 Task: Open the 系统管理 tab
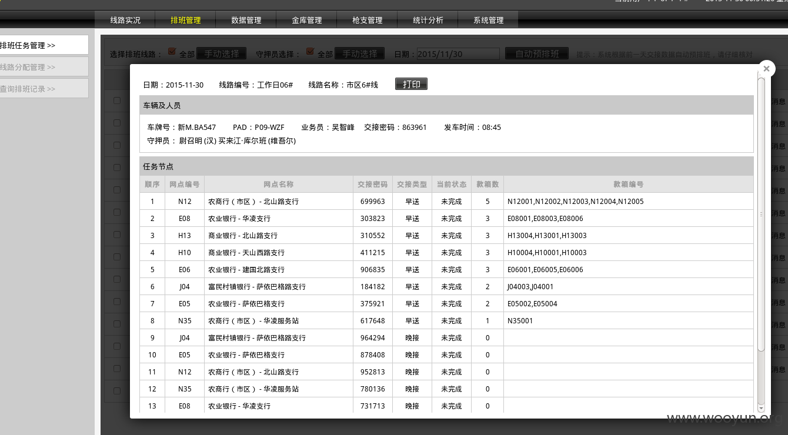pyautogui.click(x=489, y=20)
